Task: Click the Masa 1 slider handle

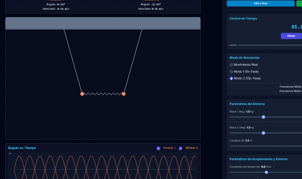Action: point(263,117)
